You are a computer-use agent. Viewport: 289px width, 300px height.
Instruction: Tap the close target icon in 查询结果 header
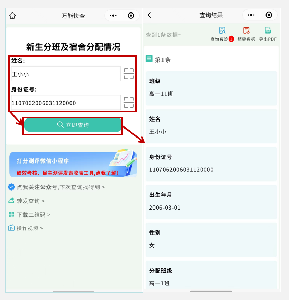pos(269,15)
